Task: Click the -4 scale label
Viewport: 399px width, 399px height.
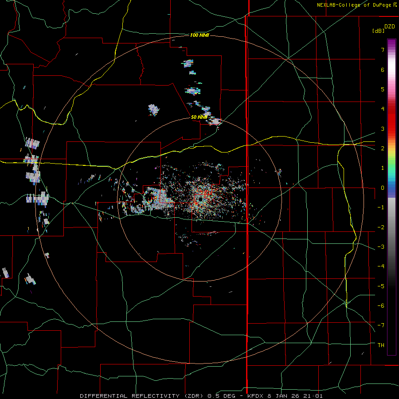Action: [x=381, y=266]
